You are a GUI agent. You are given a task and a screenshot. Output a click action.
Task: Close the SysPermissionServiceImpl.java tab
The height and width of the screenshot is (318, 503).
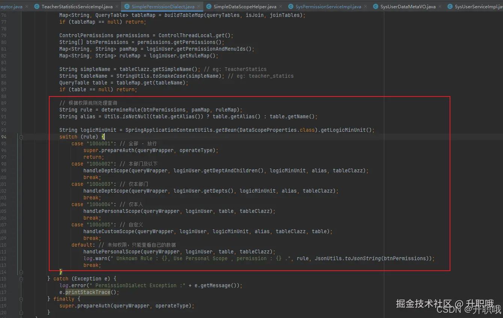pos(365,7)
